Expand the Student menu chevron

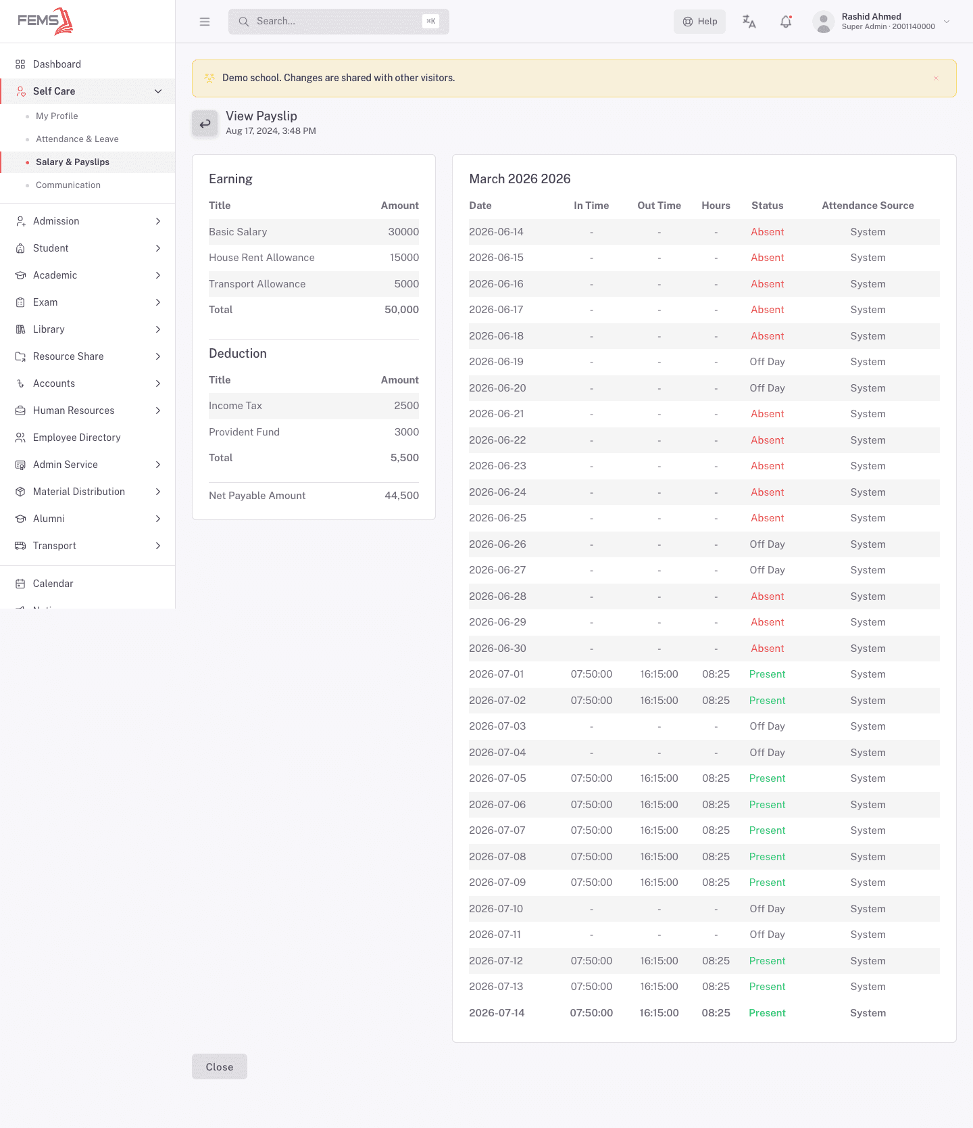[158, 248]
